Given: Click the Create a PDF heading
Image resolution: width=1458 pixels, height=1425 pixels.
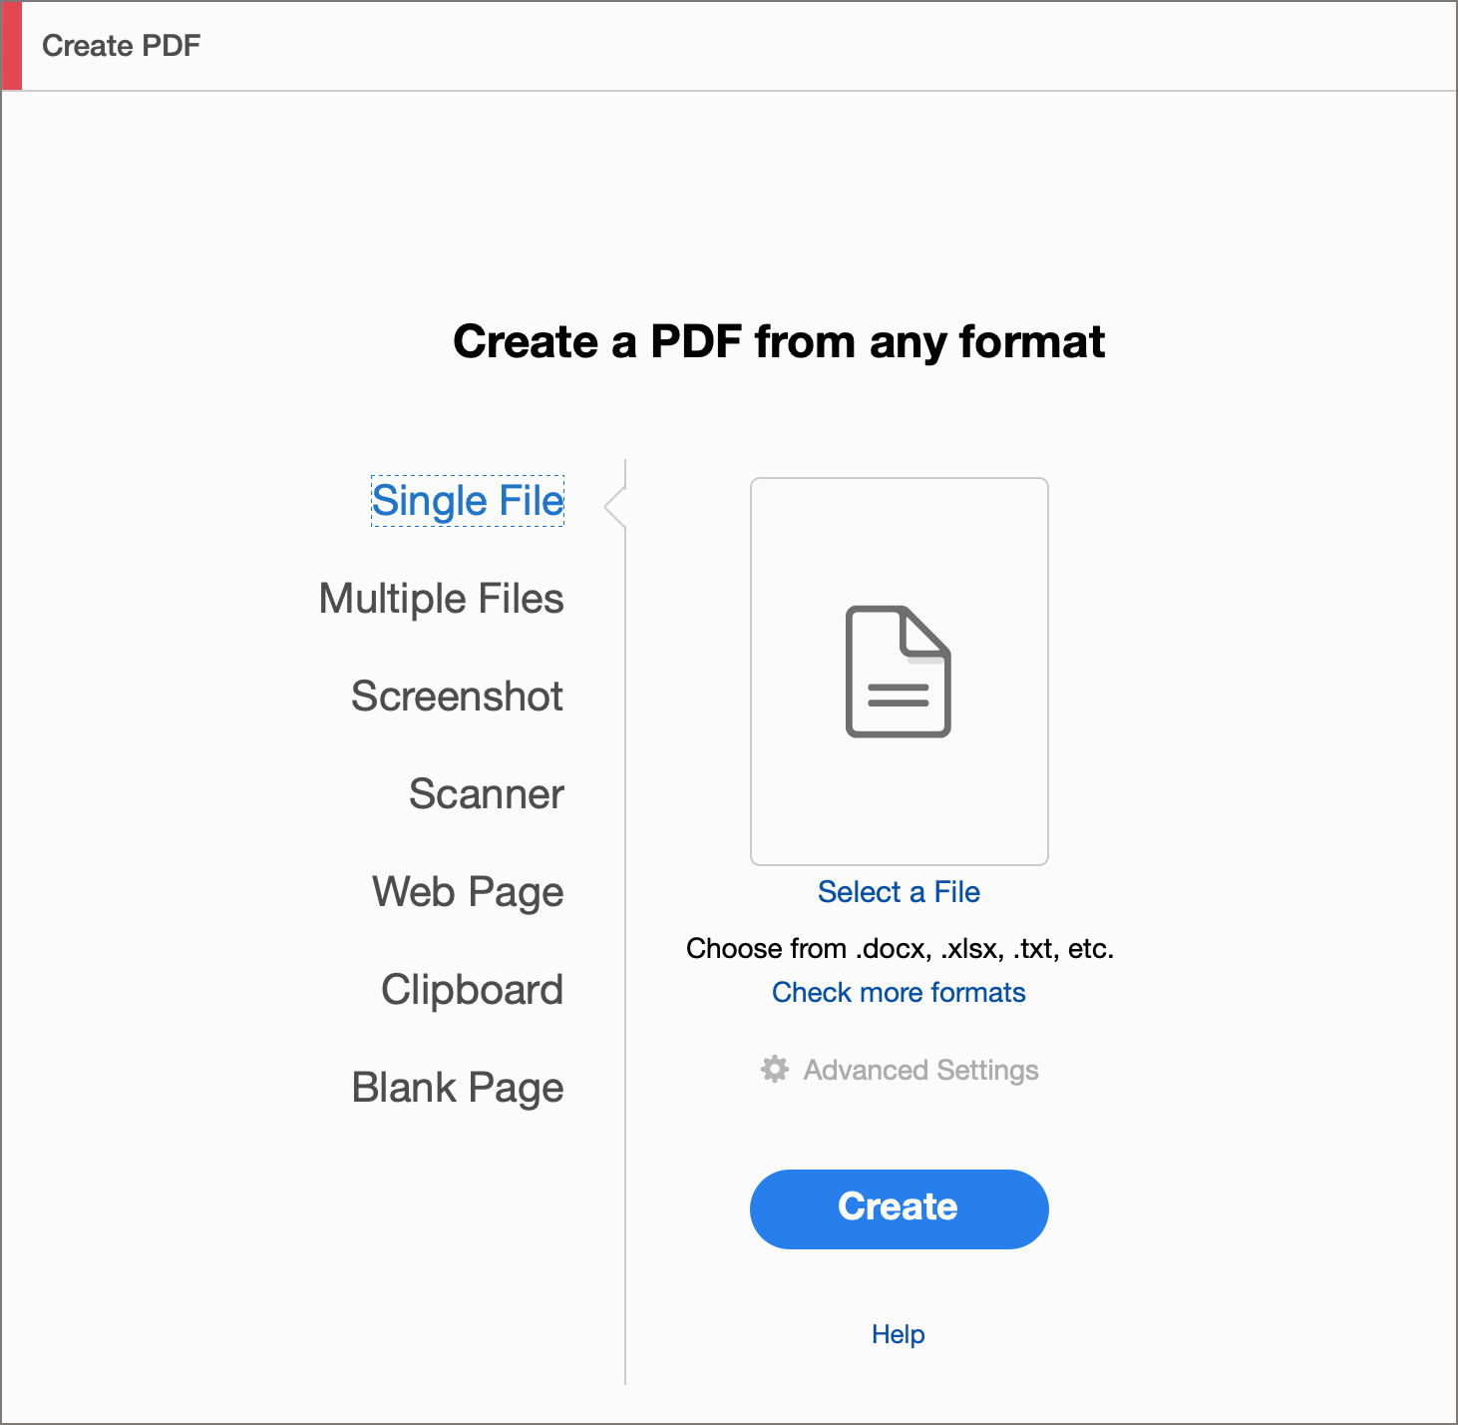Looking at the screenshot, I should (x=780, y=342).
